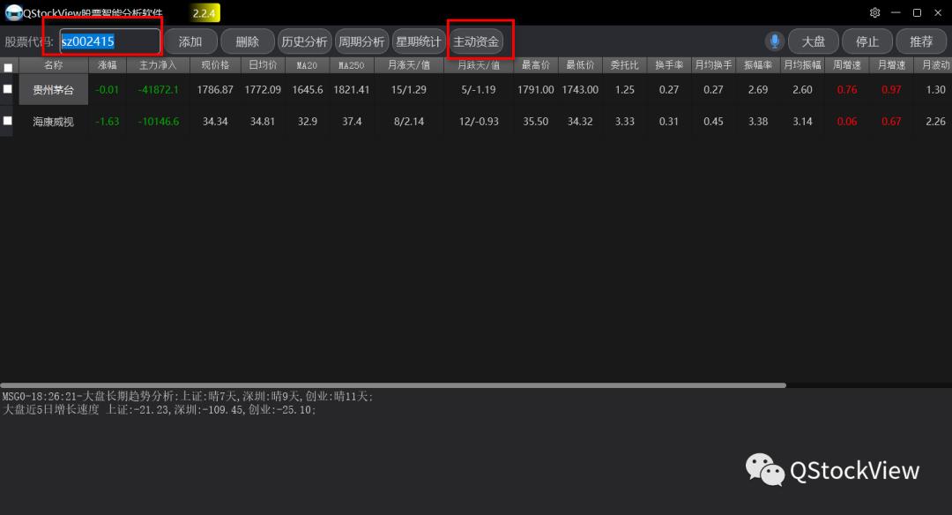Click the 1786.87 current price cell
Viewport: 952px width, 515px height.
[215, 89]
